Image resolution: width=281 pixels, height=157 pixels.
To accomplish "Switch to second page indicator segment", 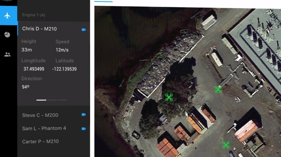I will pos(52,100).
